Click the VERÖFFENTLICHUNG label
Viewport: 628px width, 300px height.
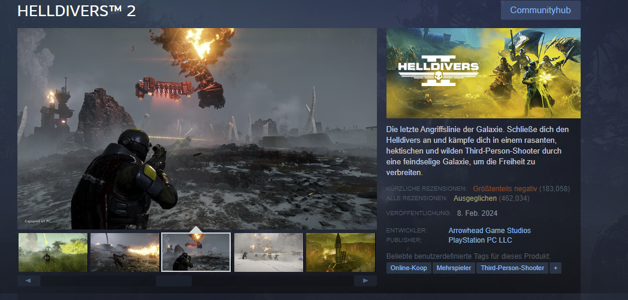coord(418,213)
